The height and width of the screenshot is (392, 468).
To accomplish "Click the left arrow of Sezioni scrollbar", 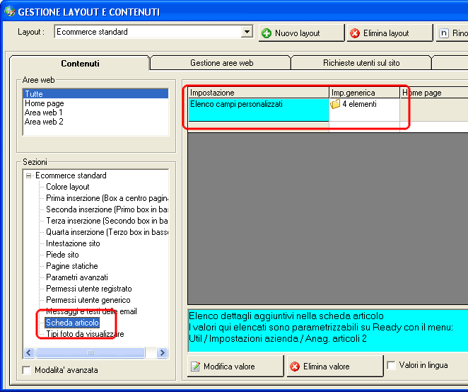I will pyautogui.click(x=28, y=353).
